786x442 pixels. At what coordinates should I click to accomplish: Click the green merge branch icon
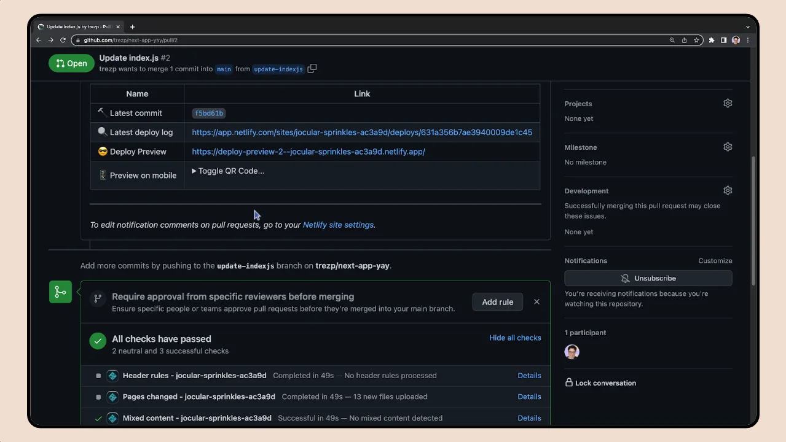pos(60,292)
